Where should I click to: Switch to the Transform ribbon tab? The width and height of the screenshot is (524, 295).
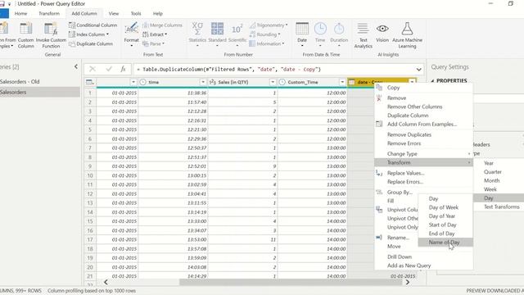[49, 14]
